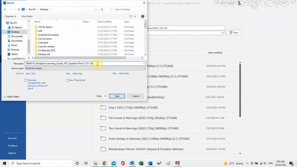Click the Bass, Sue author link

pos(31,73)
